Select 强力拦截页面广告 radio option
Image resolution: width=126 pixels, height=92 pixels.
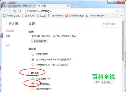pos(33,89)
